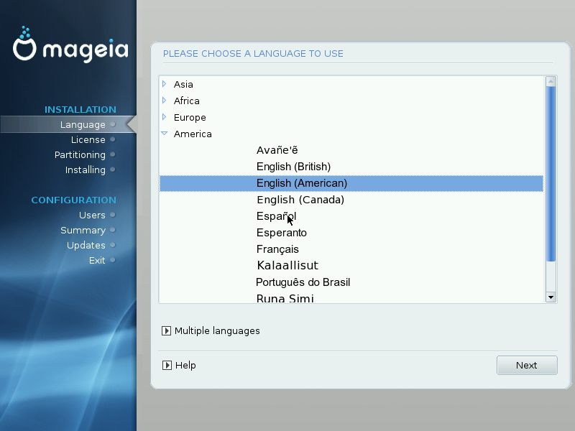
Task: Choose Español from the list
Action: 277,216
